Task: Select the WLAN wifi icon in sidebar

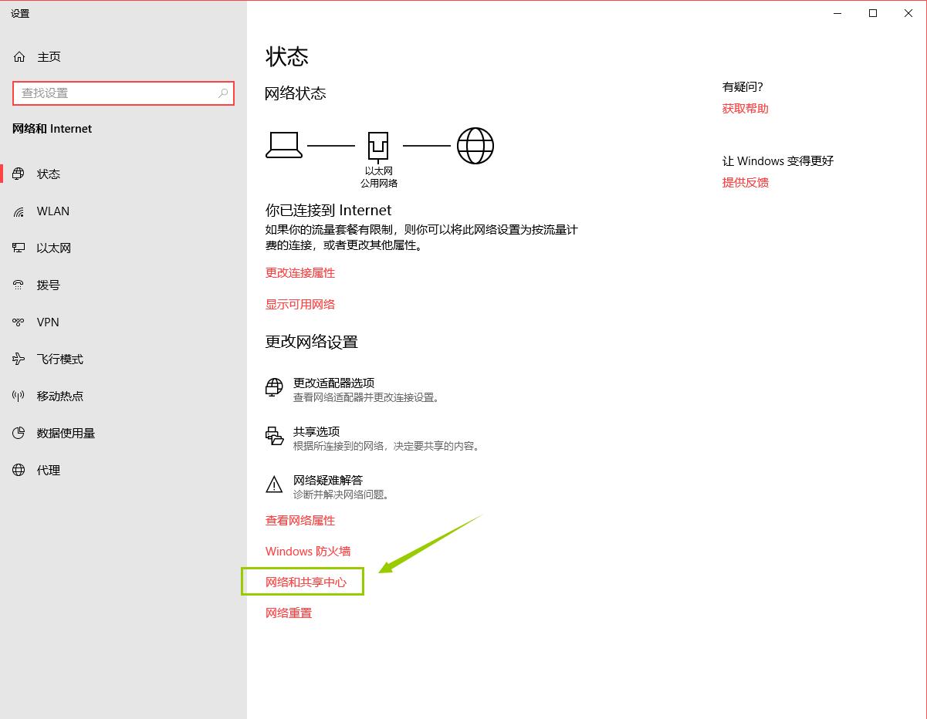Action: pos(19,211)
